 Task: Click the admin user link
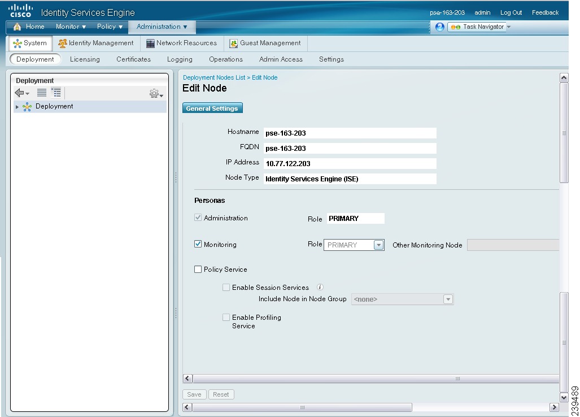tap(482, 12)
